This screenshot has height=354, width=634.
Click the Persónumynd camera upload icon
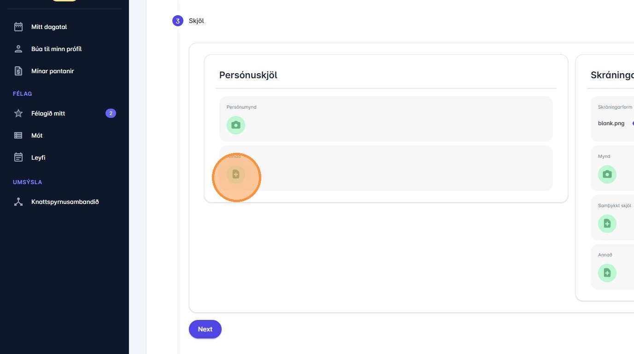tap(236, 125)
